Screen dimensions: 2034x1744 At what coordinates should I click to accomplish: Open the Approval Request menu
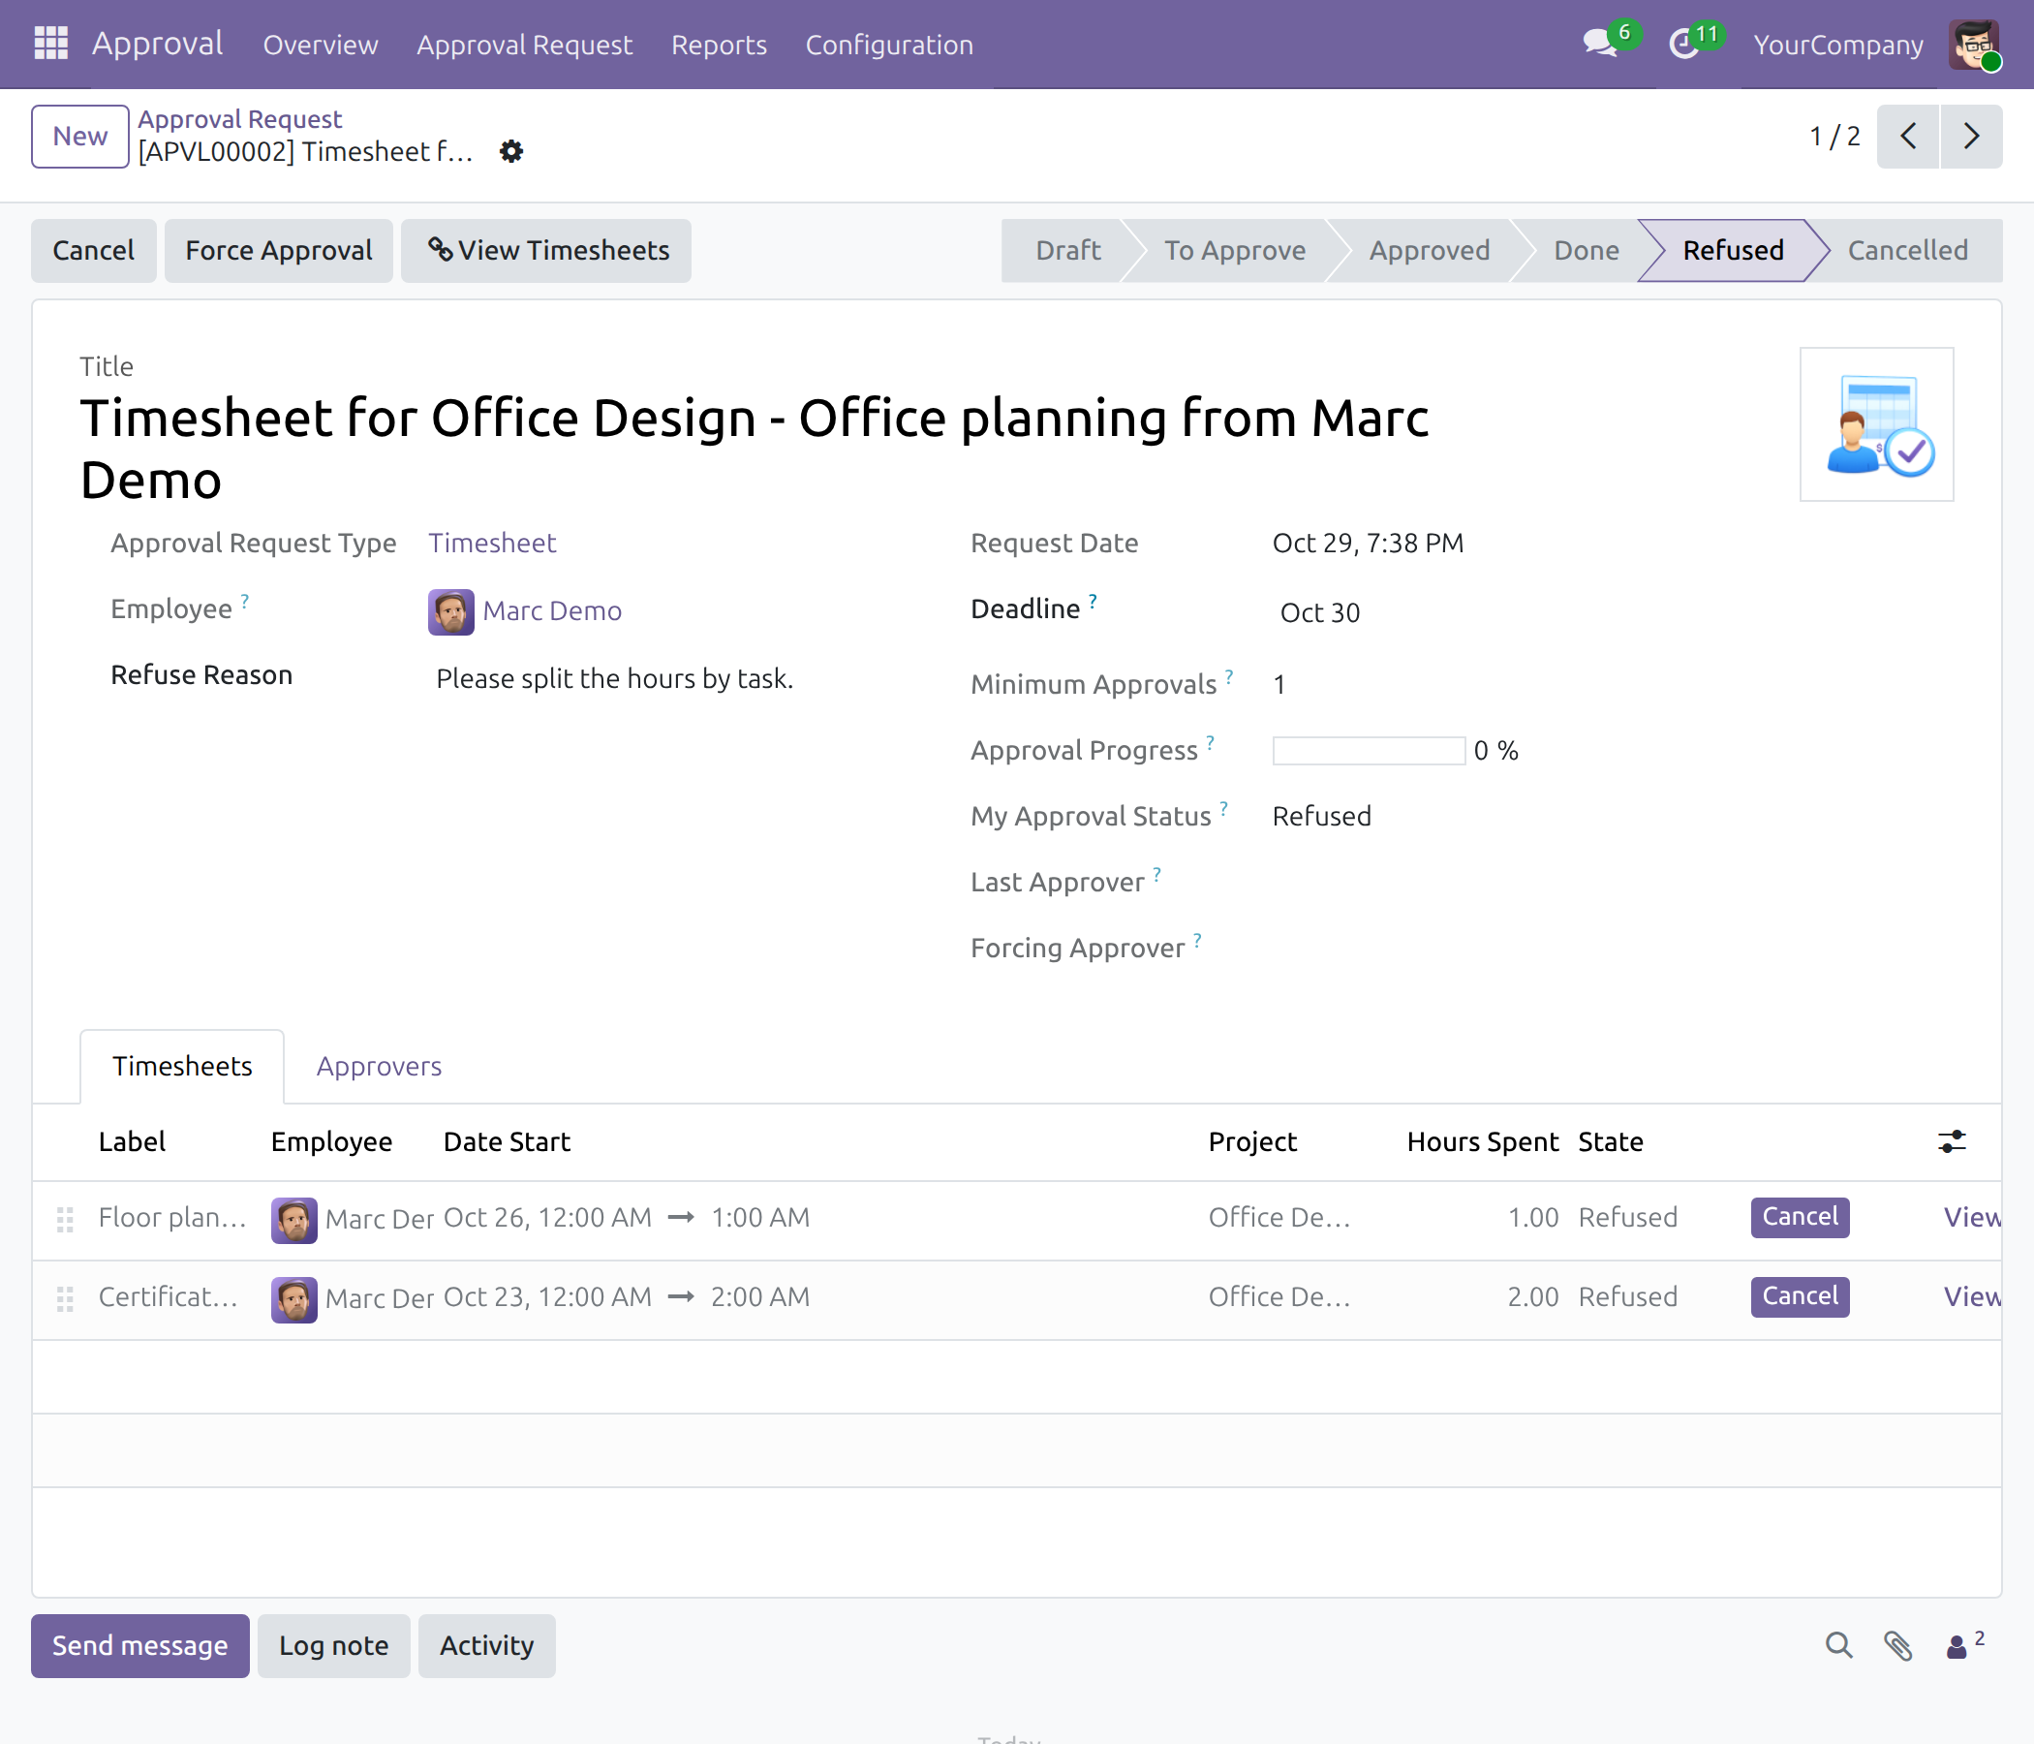(x=524, y=45)
